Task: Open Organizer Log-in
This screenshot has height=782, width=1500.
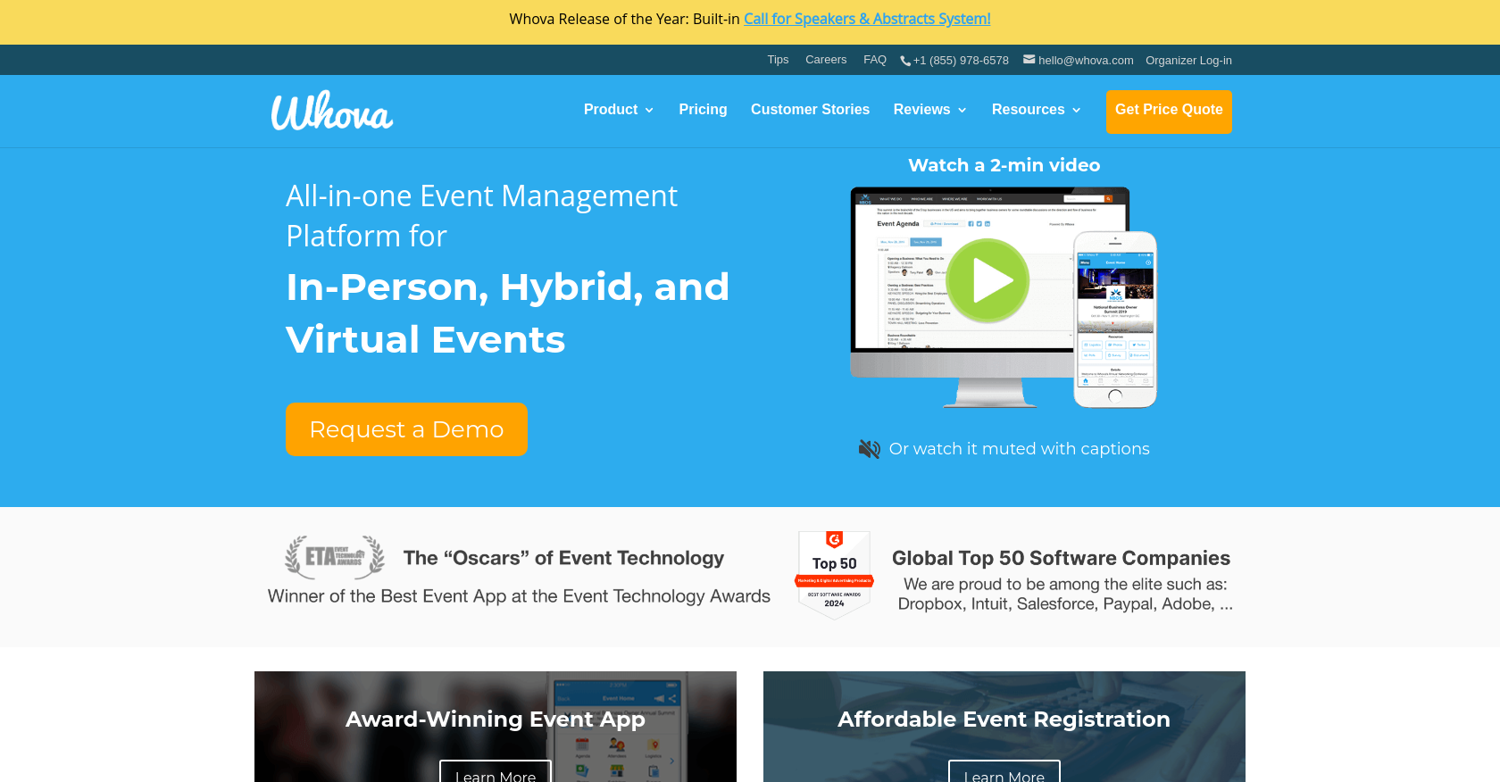Action: click(1188, 61)
